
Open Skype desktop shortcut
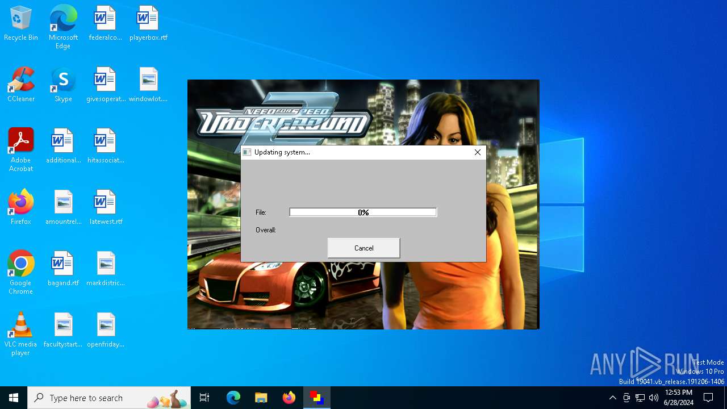[x=63, y=85]
